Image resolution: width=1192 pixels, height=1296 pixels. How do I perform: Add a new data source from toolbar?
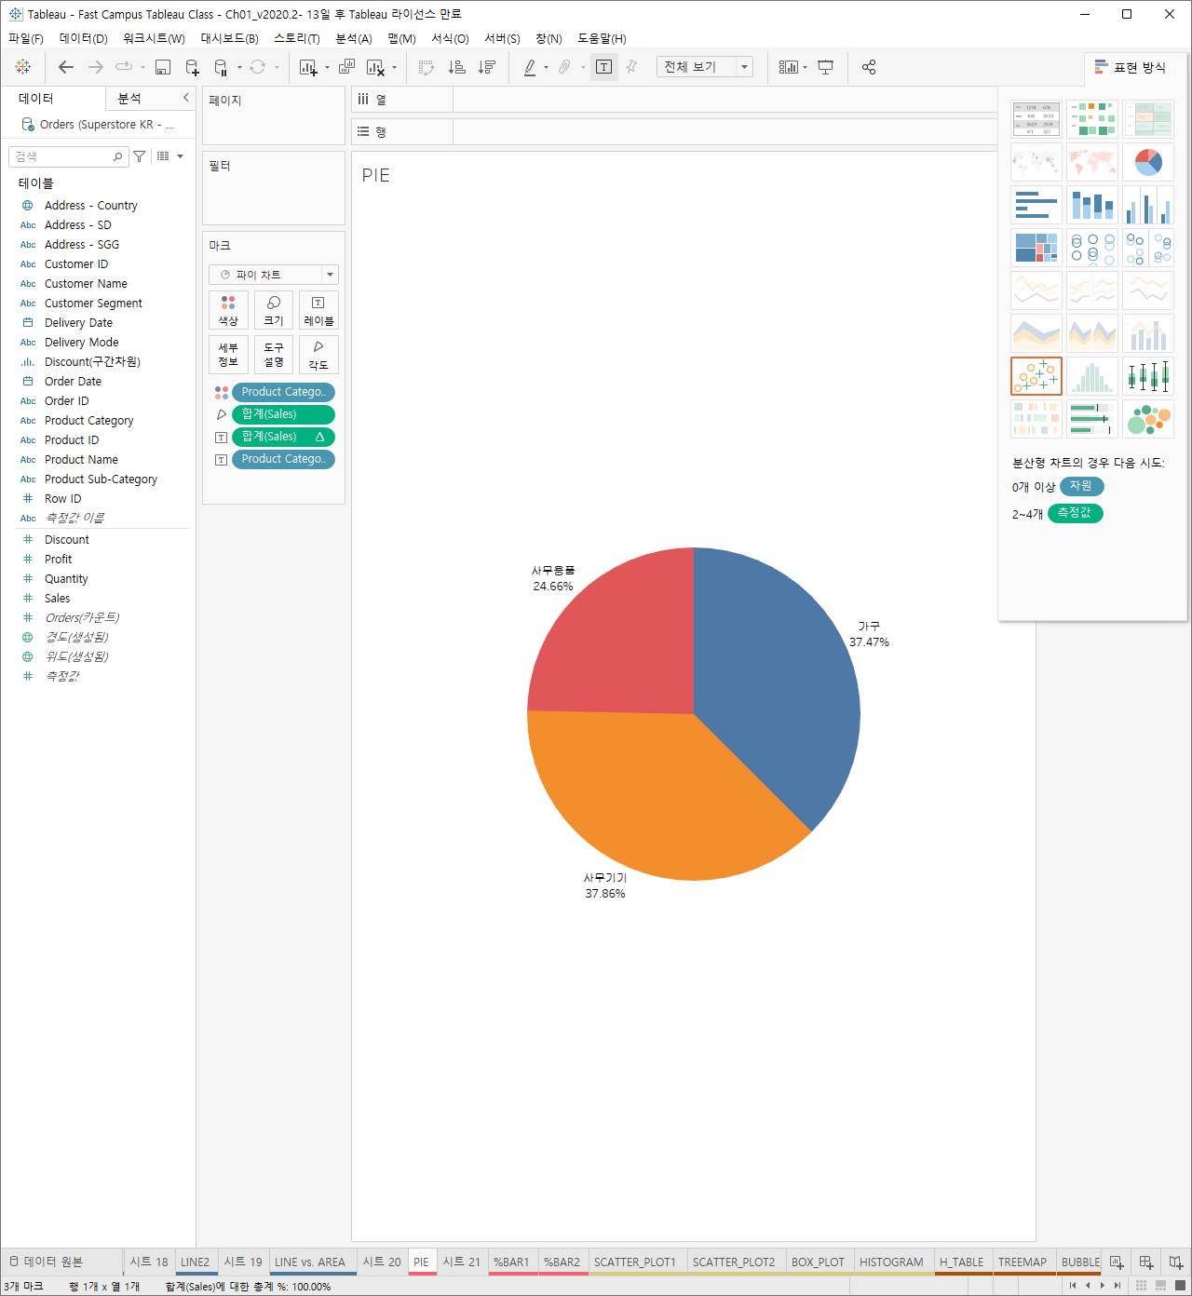[193, 67]
